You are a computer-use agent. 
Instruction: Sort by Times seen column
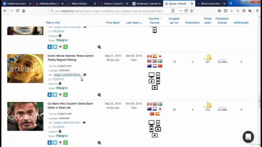coord(208,21)
